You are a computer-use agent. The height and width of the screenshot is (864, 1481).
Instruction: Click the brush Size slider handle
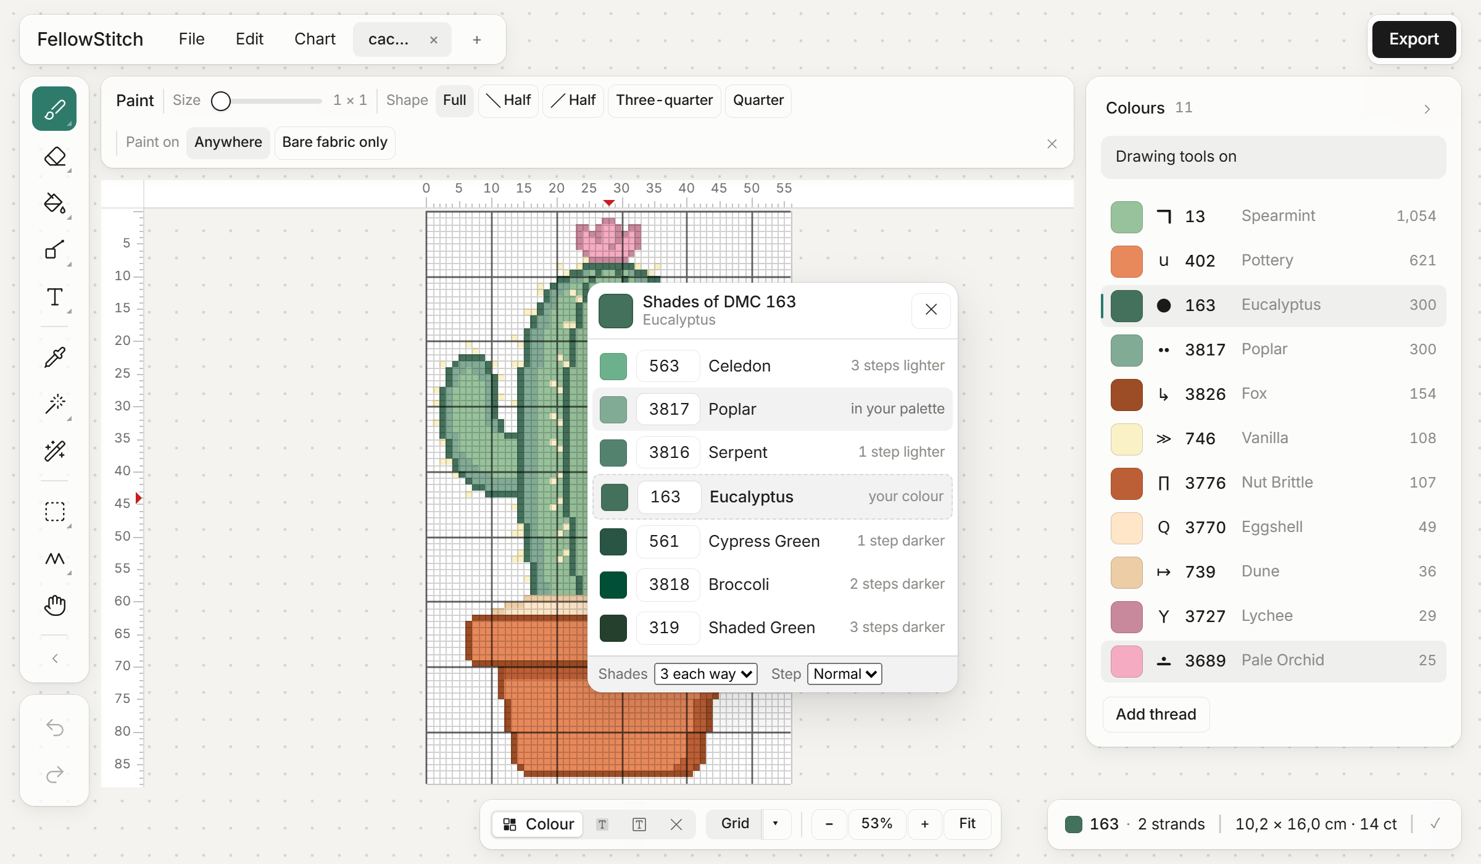pyautogui.click(x=221, y=101)
